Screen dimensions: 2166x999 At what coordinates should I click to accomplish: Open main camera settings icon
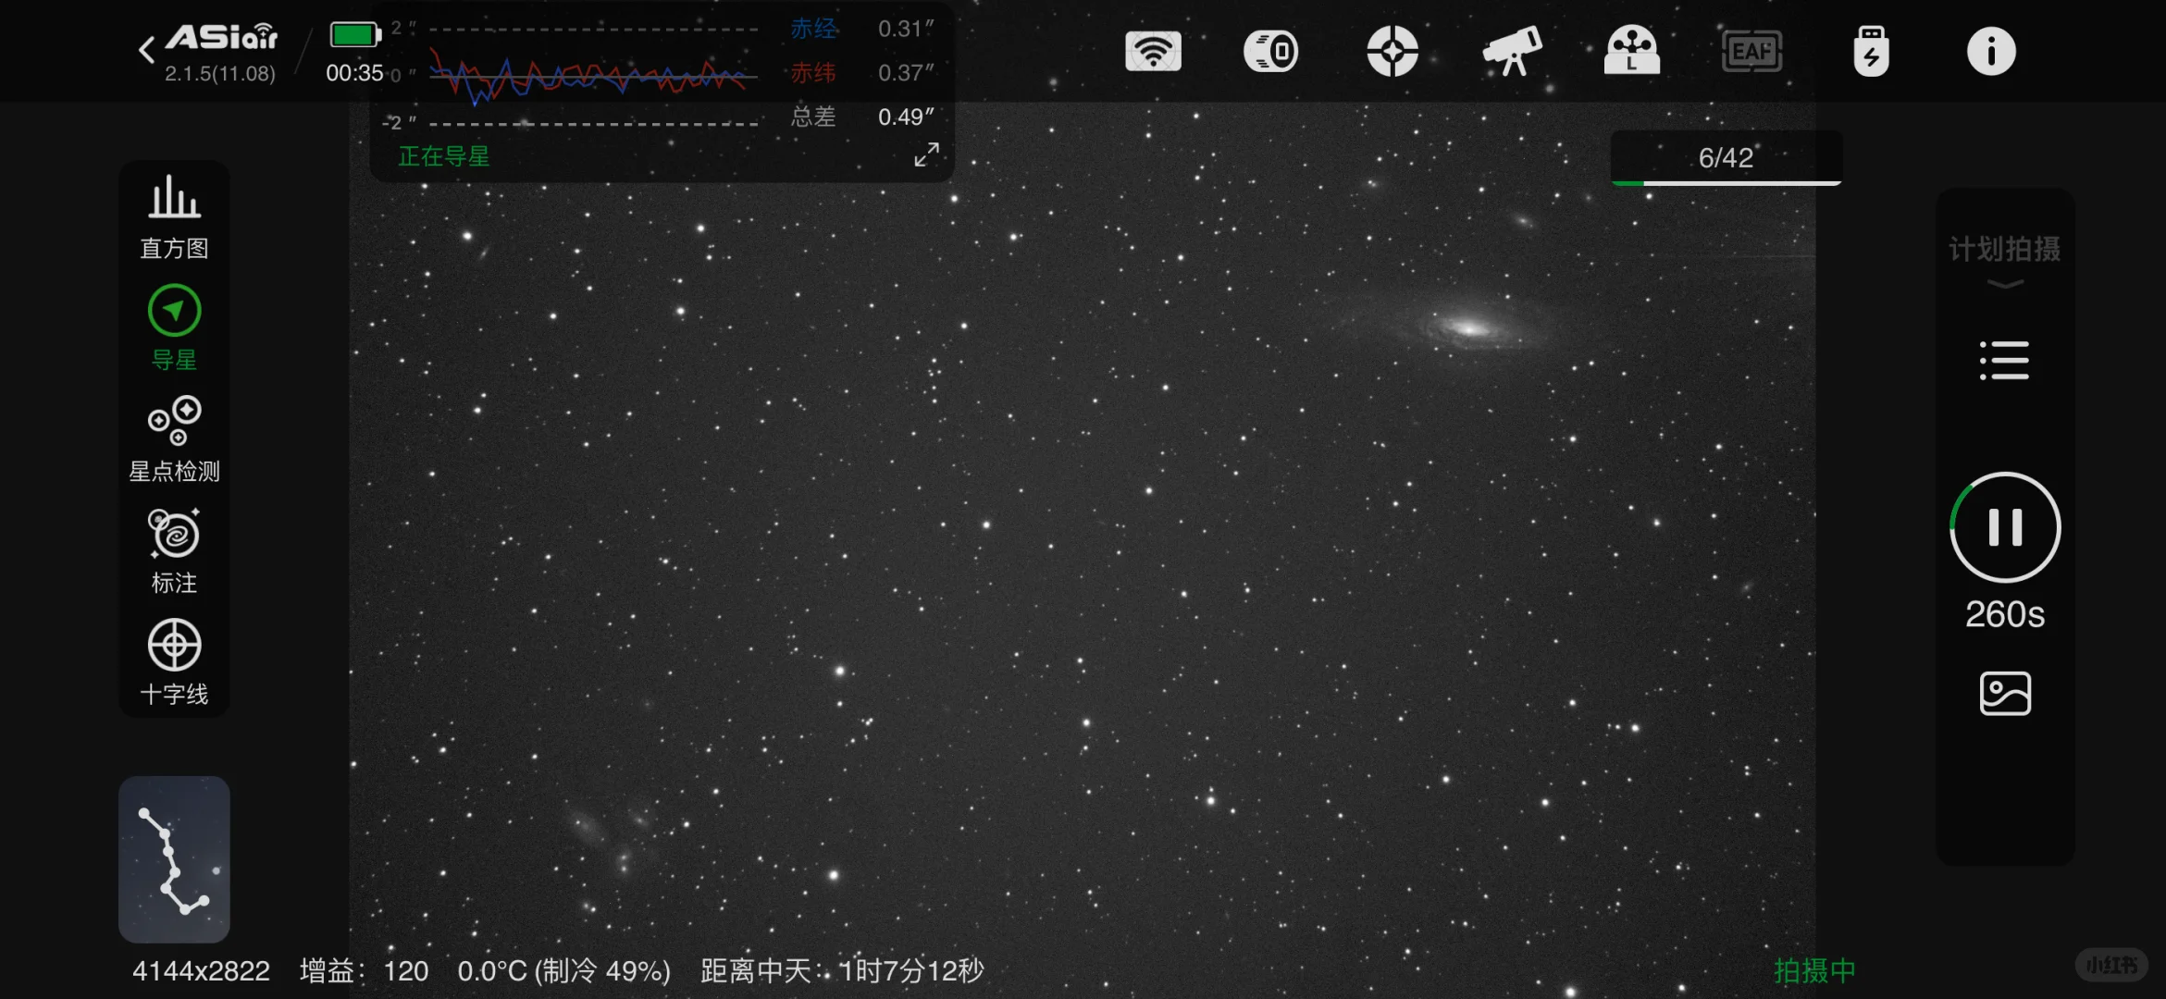tap(1271, 51)
